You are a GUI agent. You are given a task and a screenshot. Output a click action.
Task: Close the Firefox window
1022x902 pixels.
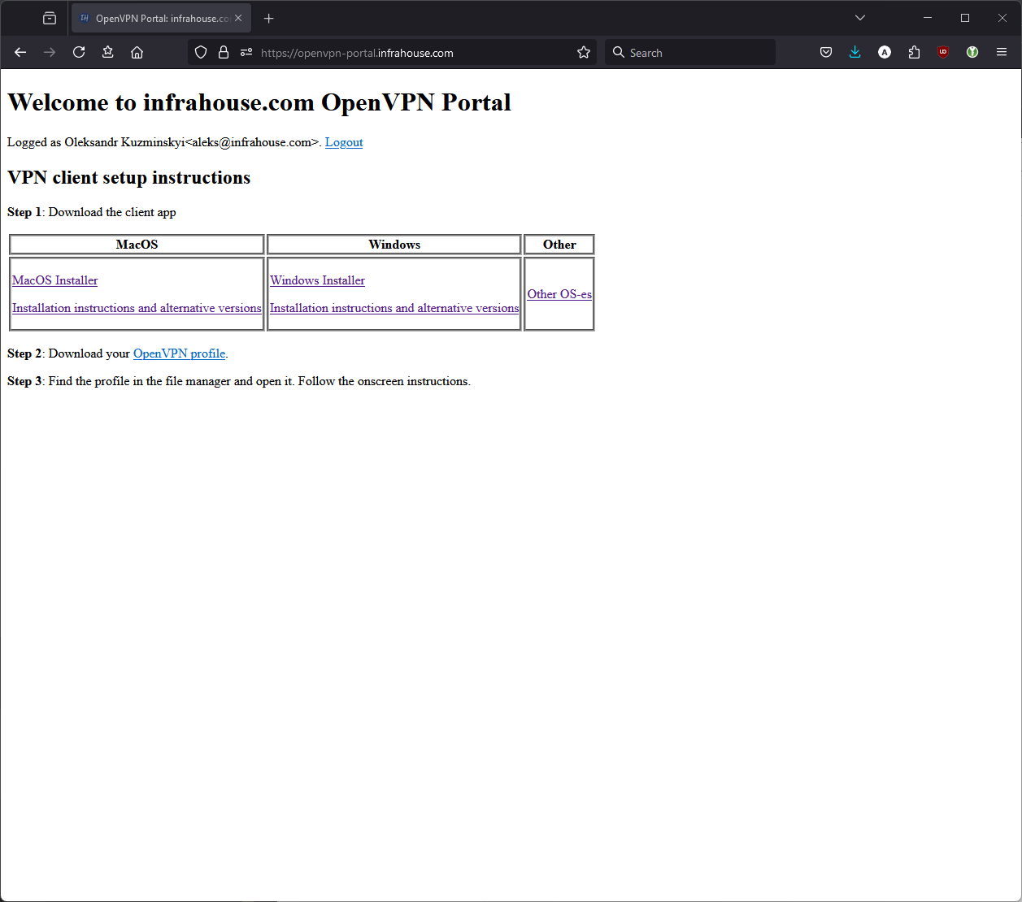[x=1002, y=18]
